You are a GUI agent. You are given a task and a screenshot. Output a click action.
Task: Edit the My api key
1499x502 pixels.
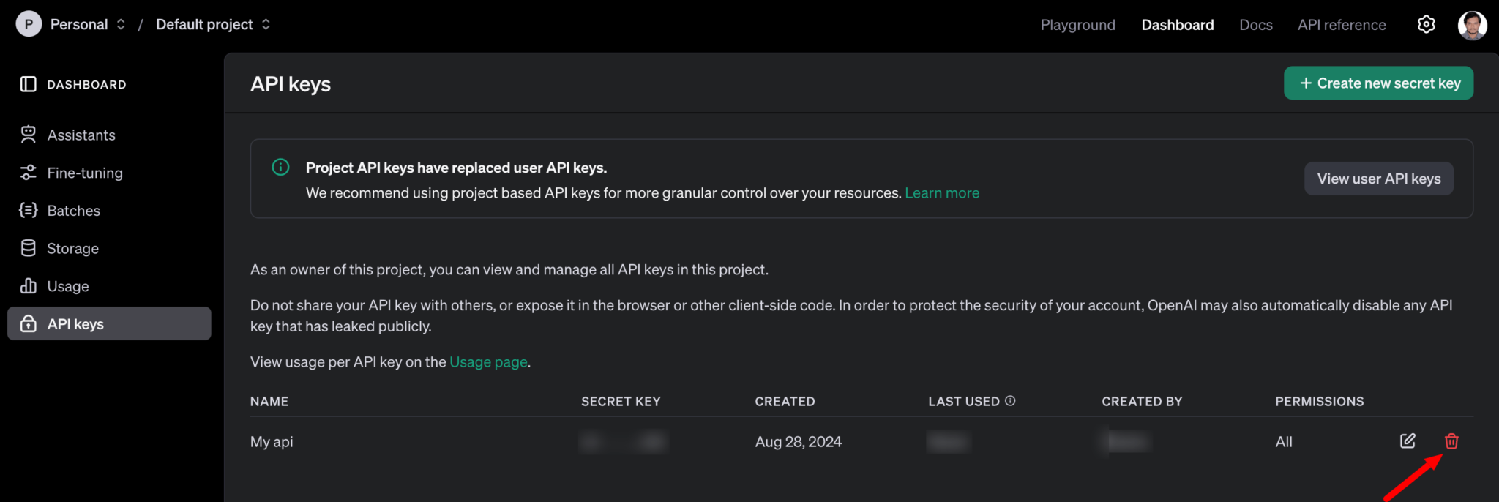click(x=1408, y=441)
